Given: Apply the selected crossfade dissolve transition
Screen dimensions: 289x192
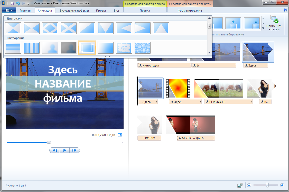Looking at the screenshot, I should (87, 47).
